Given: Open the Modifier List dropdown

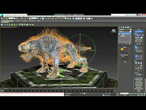Looking at the screenshot, I should pos(125,31).
